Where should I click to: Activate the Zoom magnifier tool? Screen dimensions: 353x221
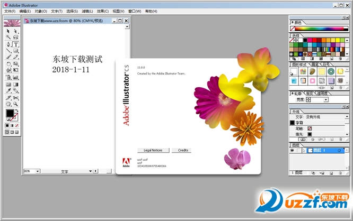tap(15, 104)
